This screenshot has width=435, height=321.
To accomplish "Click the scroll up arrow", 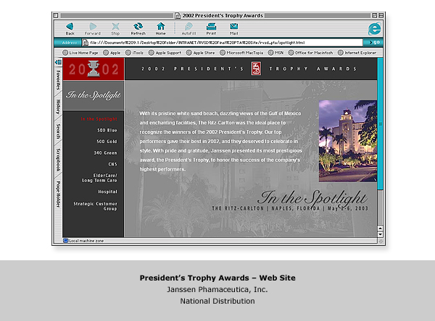I will 380,228.
